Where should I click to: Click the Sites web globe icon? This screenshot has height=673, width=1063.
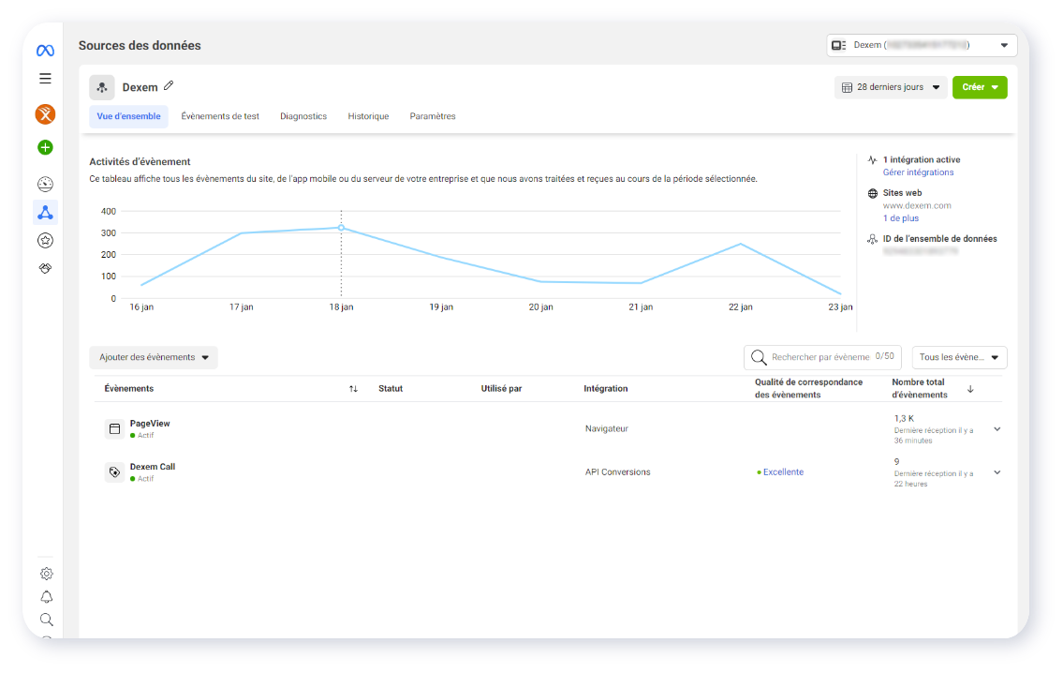point(873,193)
